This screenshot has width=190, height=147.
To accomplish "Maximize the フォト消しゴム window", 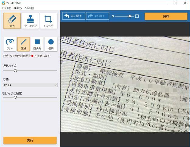I will click(x=176, y=3).
